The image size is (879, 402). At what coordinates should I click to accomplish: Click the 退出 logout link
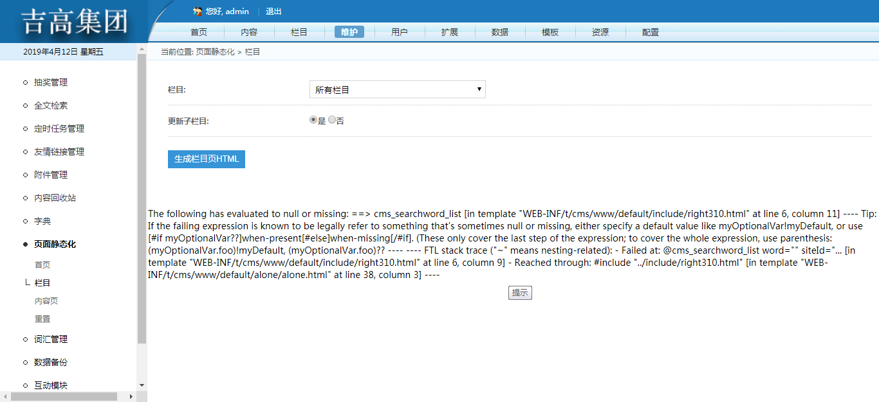273,12
